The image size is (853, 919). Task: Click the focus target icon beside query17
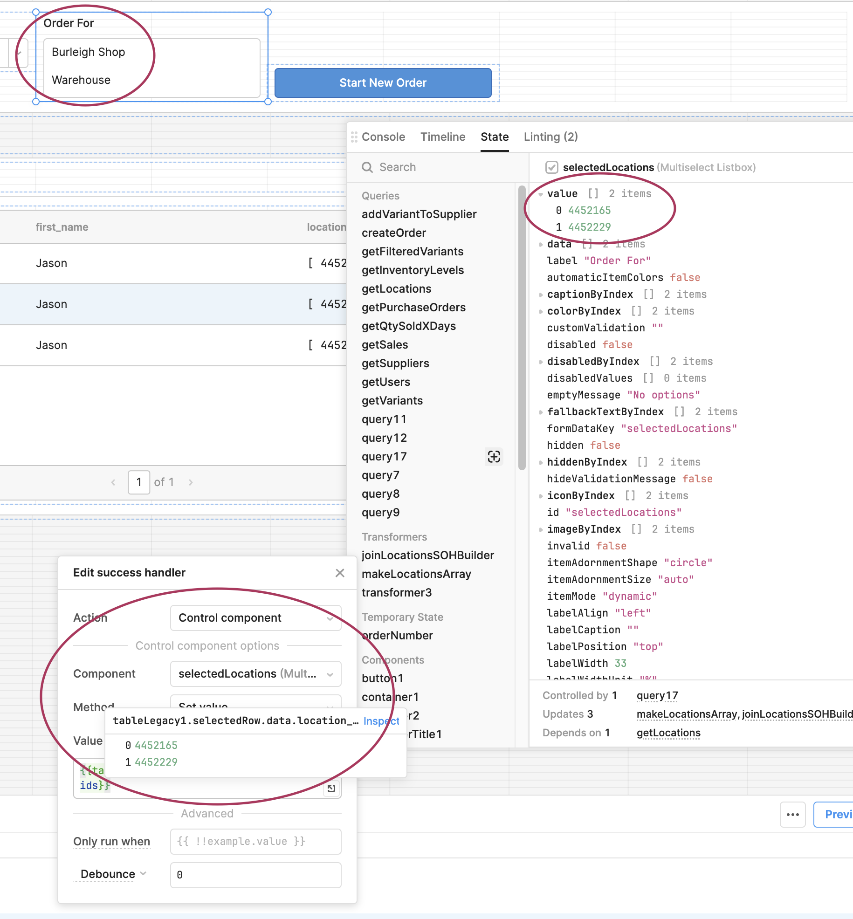click(494, 457)
